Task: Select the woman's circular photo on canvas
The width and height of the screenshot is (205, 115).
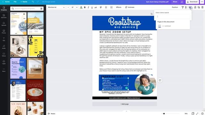Action: click(145, 84)
